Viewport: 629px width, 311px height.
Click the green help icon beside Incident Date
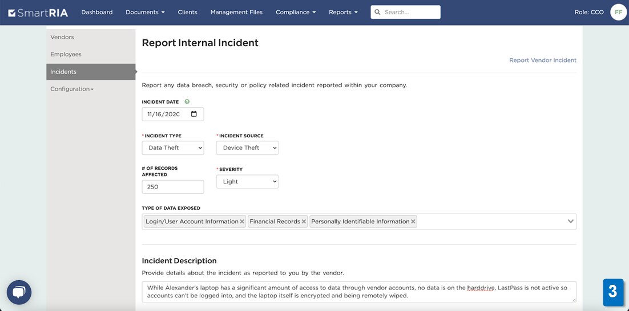coord(187,101)
